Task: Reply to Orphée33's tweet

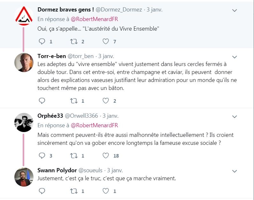Action: (x=42, y=156)
